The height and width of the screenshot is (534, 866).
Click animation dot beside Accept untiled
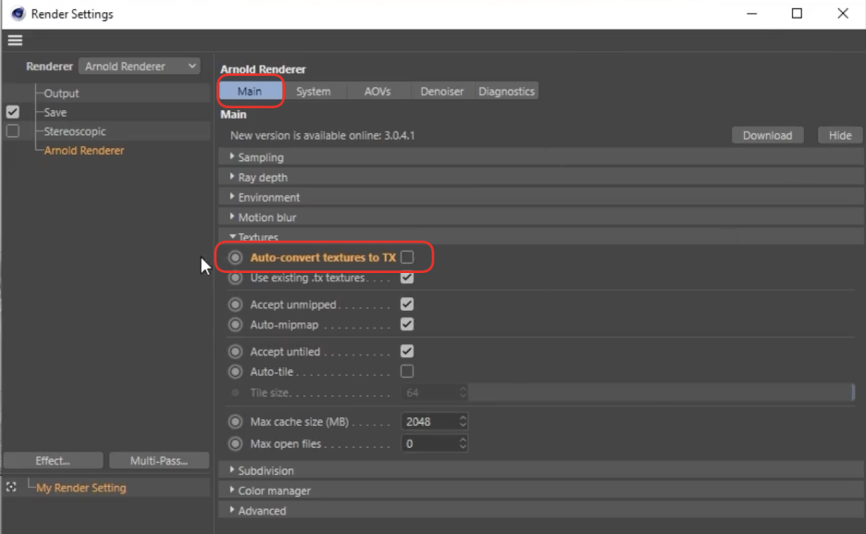[235, 351]
